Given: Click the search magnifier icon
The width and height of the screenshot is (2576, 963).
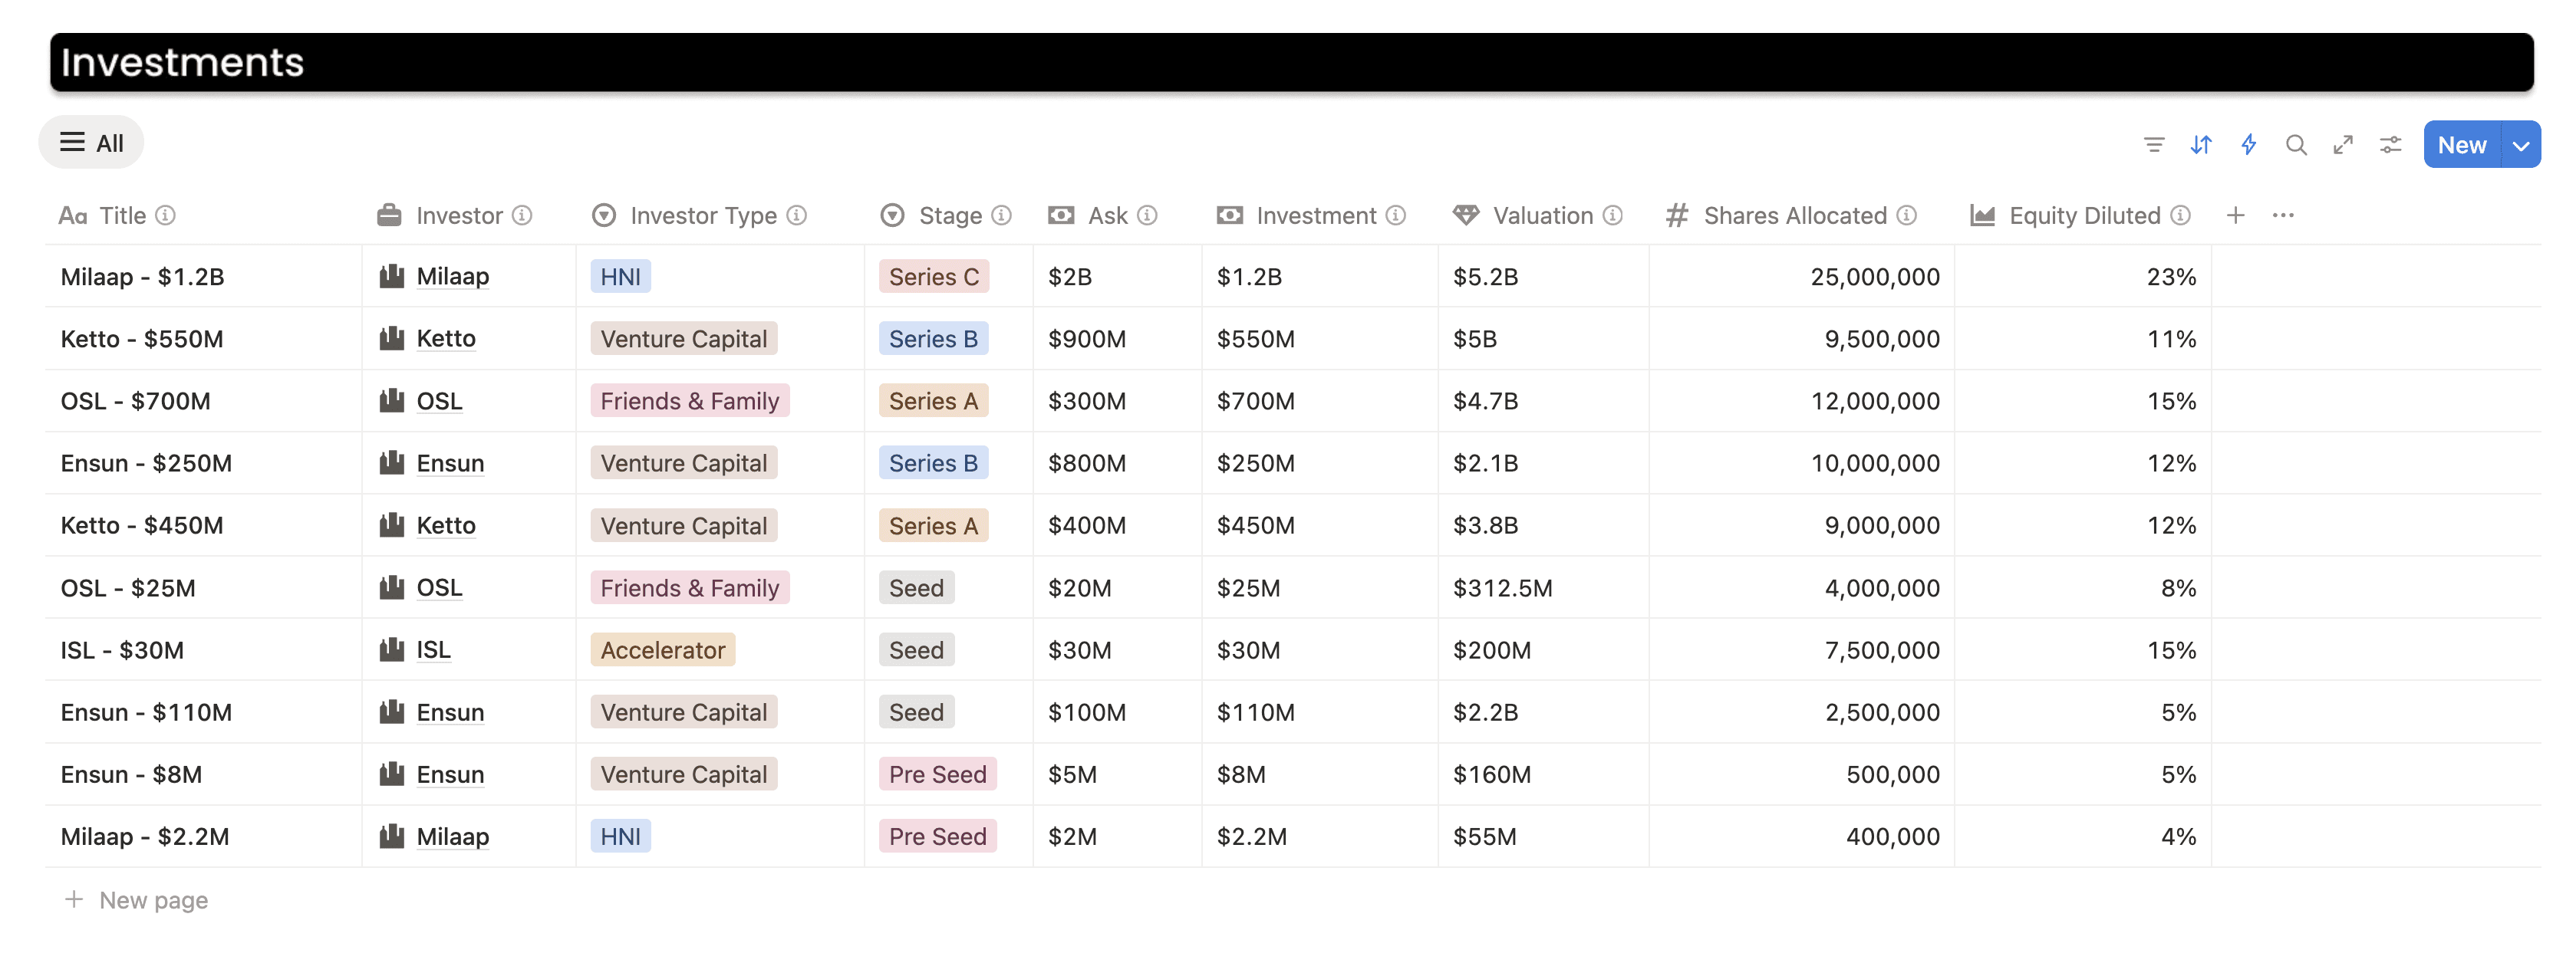Looking at the screenshot, I should pyautogui.click(x=2296, y=145).
